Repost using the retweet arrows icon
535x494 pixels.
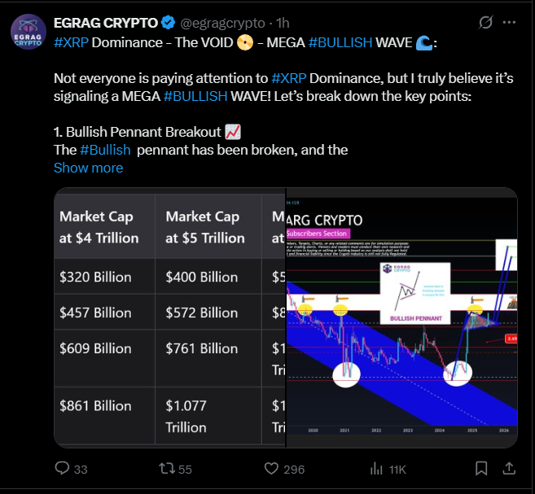coord(167,468)
